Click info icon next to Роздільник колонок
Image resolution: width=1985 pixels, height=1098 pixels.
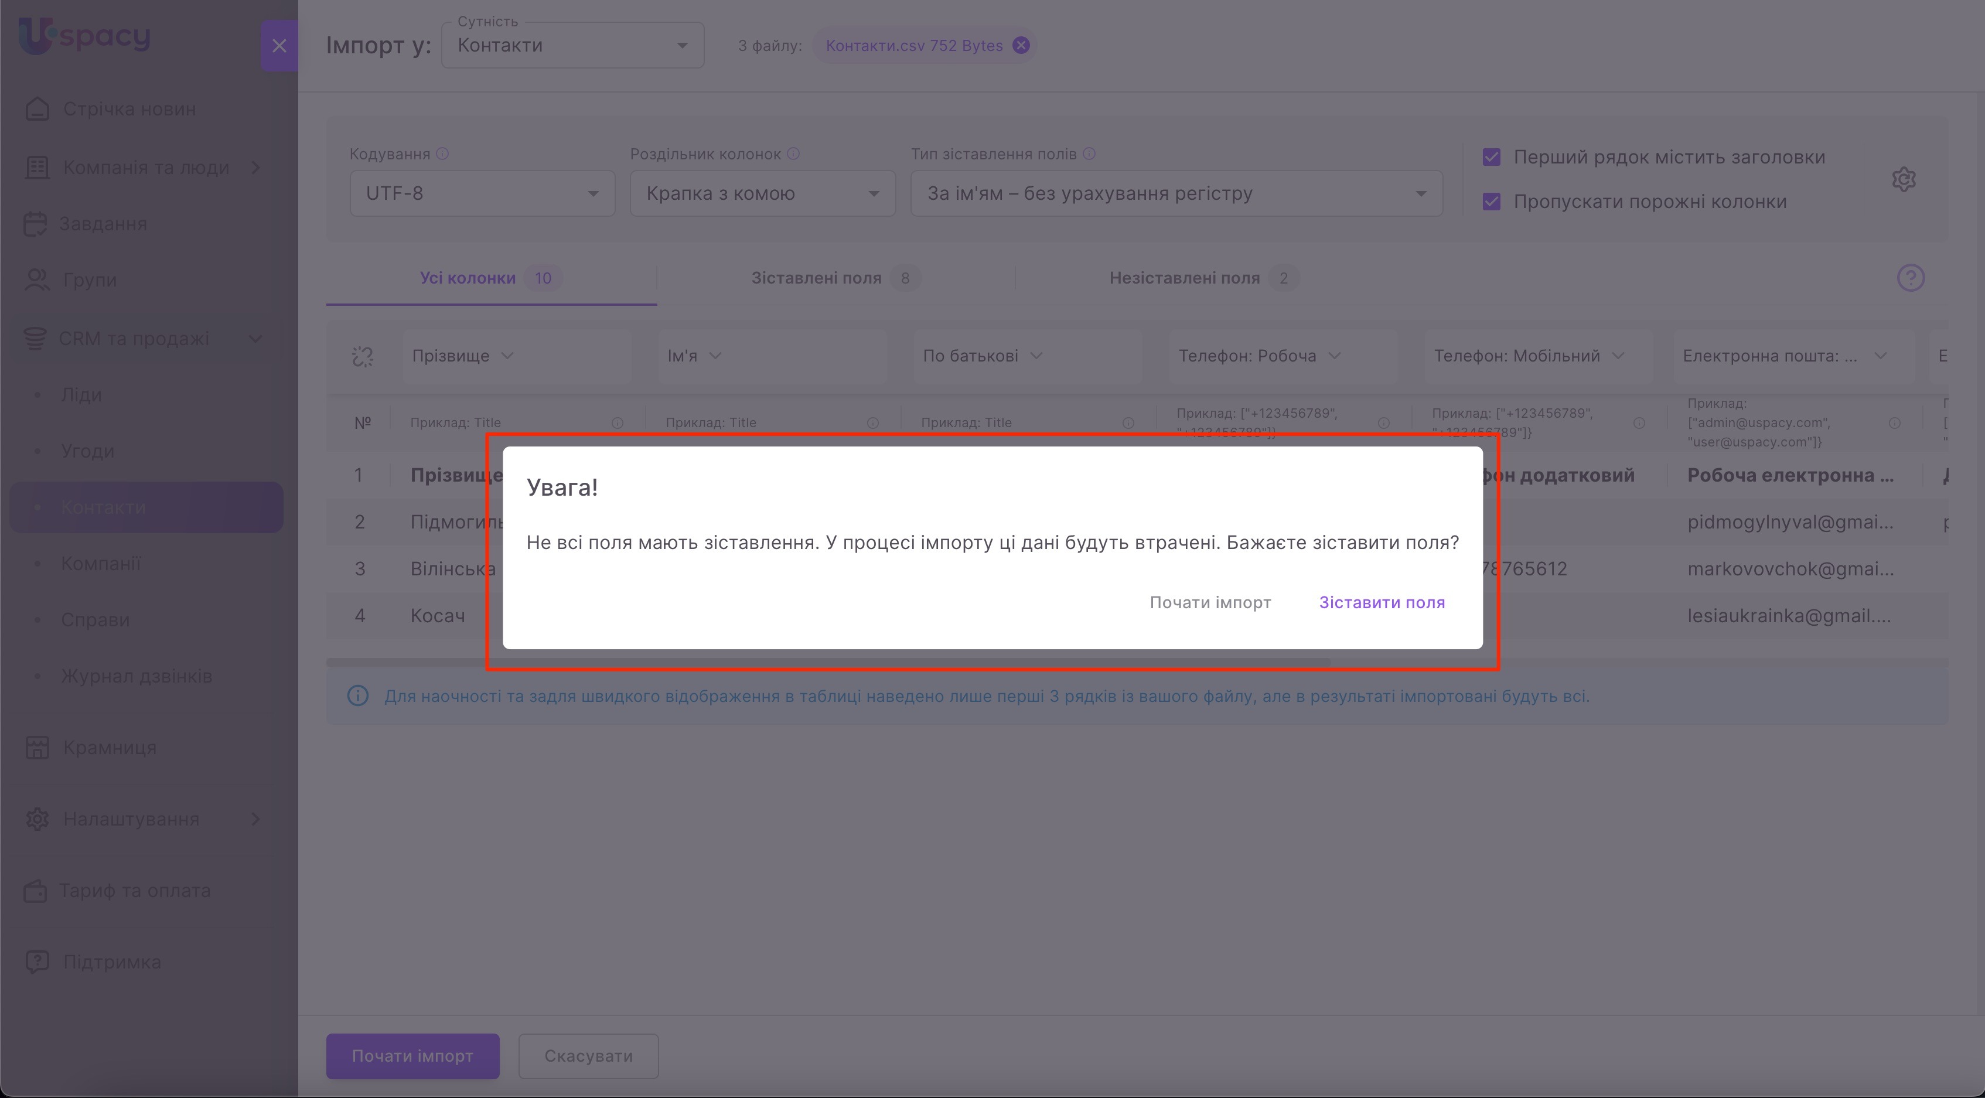[x=793, y=154]
